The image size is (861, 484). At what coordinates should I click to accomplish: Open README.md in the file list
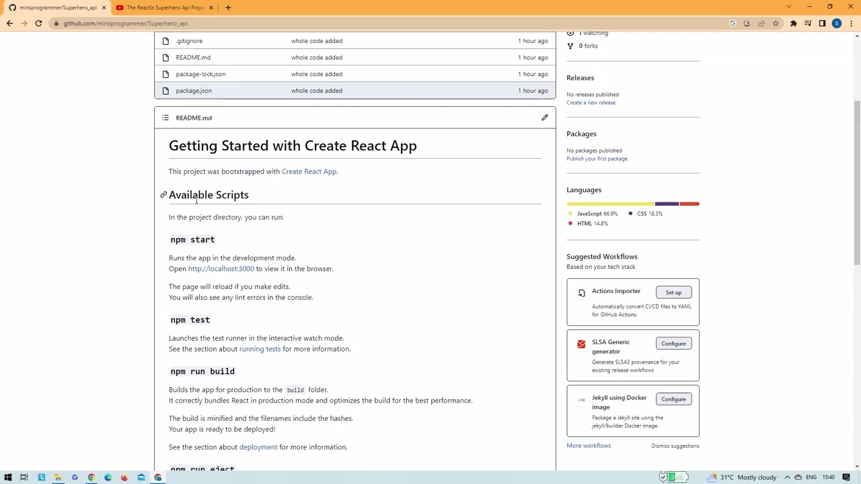tap(193, 58)
